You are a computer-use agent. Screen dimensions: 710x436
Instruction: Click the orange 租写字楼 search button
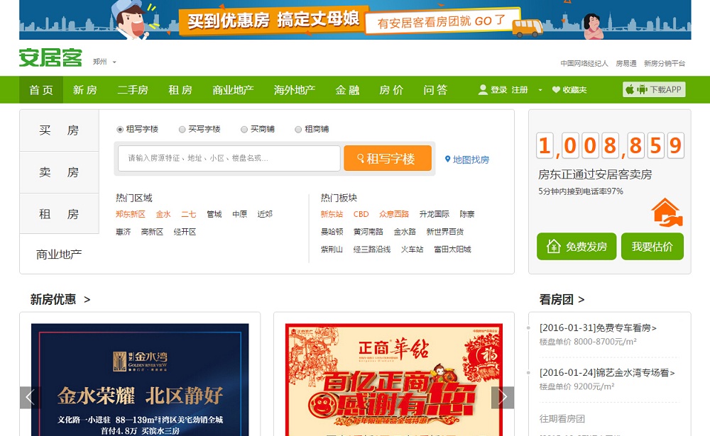click(x=388, y=158)
